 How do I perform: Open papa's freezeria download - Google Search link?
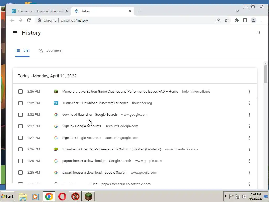tap(94, 173)
